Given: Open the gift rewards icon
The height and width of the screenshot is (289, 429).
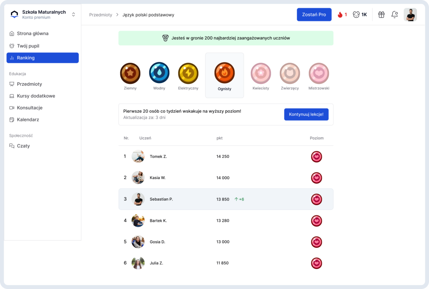Looking at the screenshot, I should coord(381,15).
